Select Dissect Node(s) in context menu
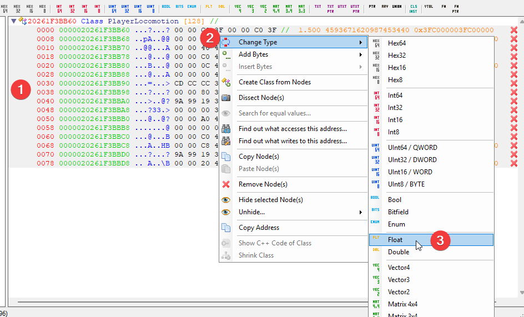This screenshot has width=524, height=317. pyautogui.click(x=294, y=98)
